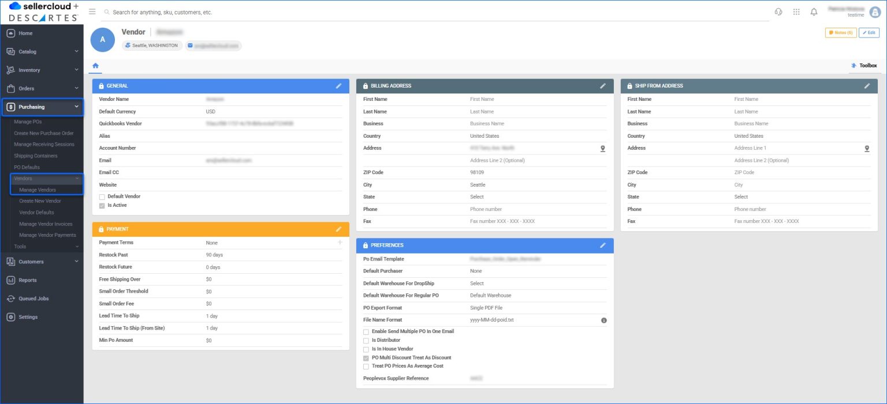
Task: Mark vendor as Default Vendor
Action: coord(102,197)
